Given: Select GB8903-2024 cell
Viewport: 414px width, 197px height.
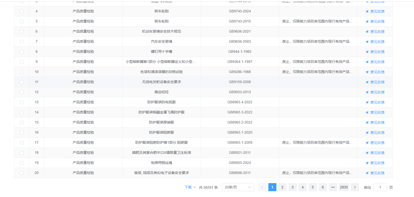Looking at the screenshot, I should tap(240, 163).
